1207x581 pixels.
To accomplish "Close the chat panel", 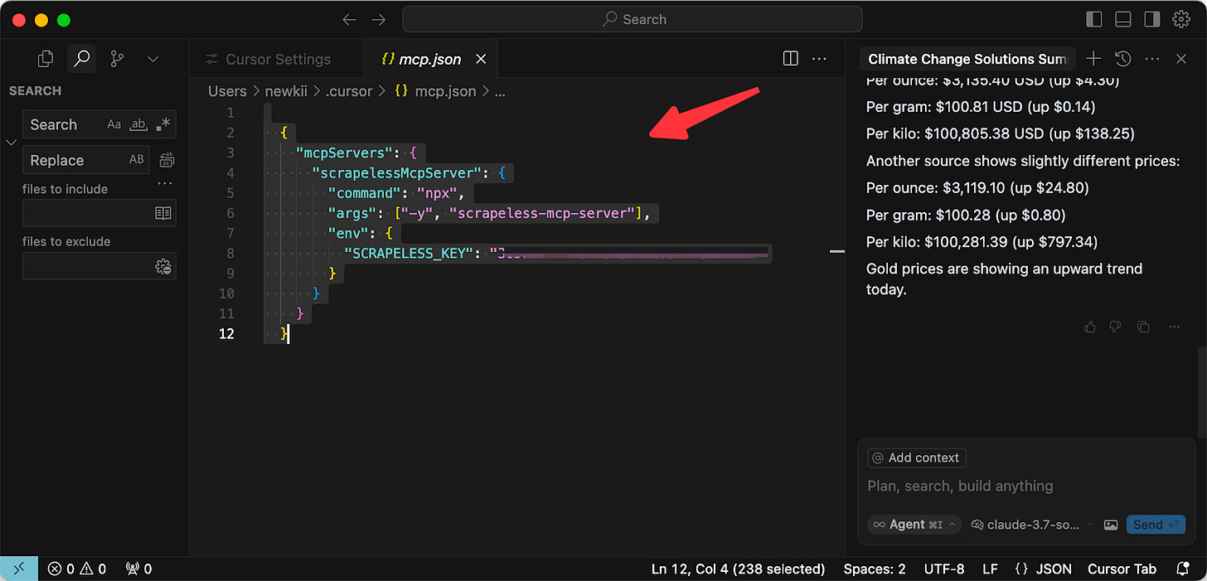I will 1181,59.
